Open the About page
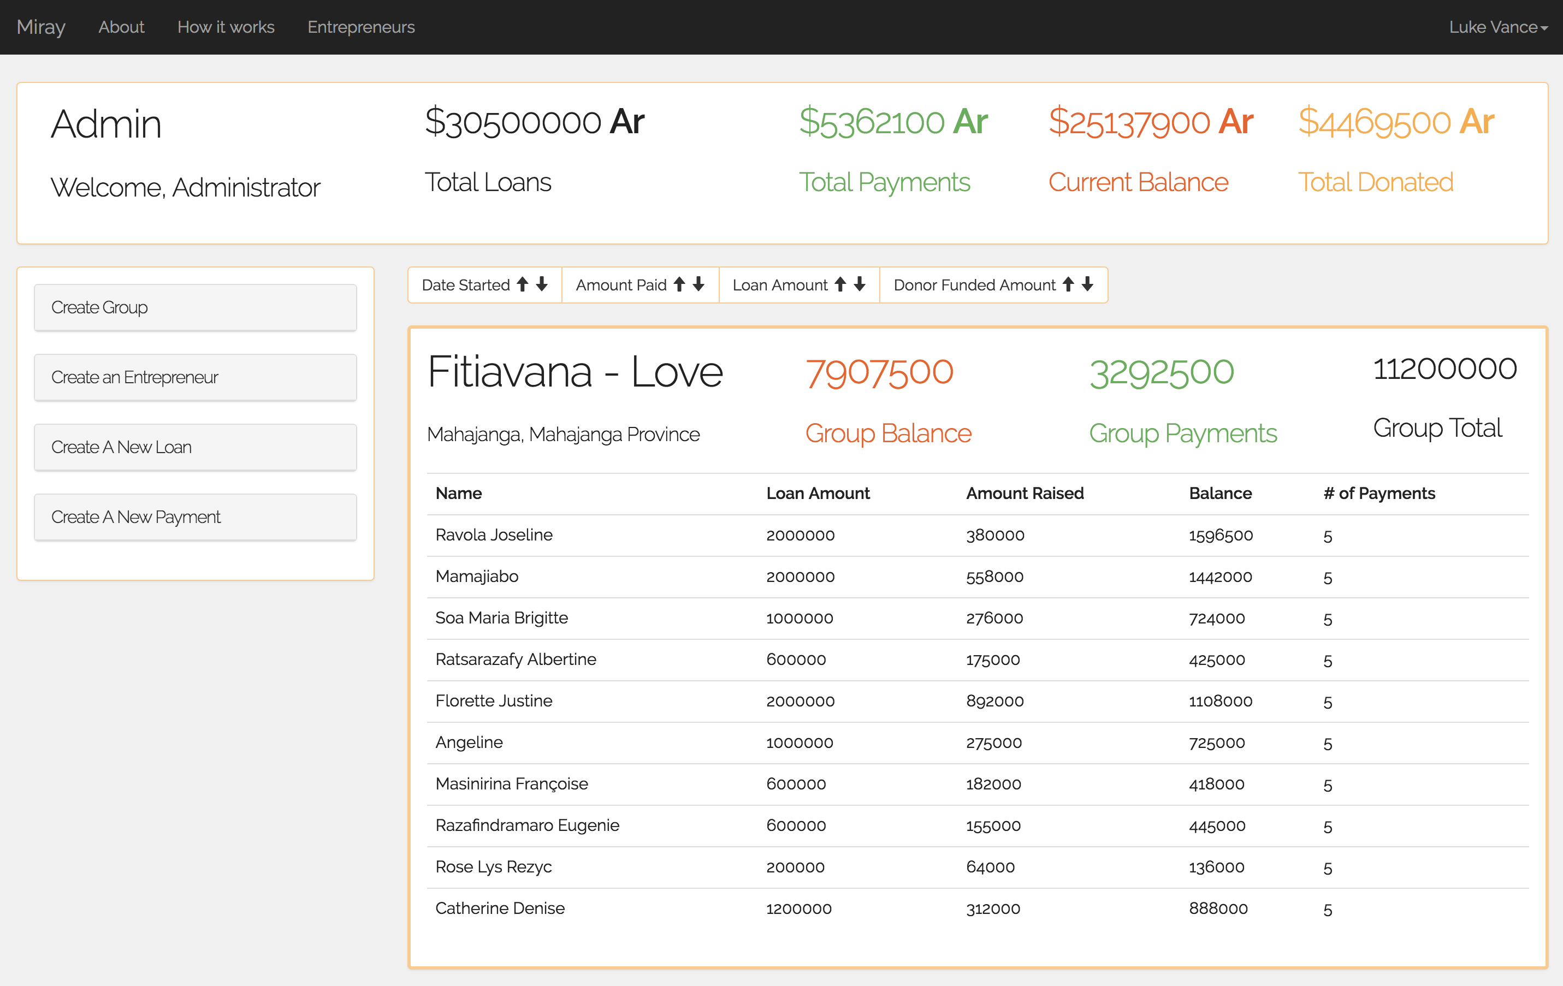Viewport: 1563px width, 986px height. point(121,27)
